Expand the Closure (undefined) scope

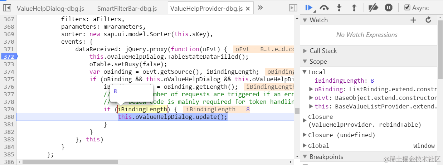point(305,135)
